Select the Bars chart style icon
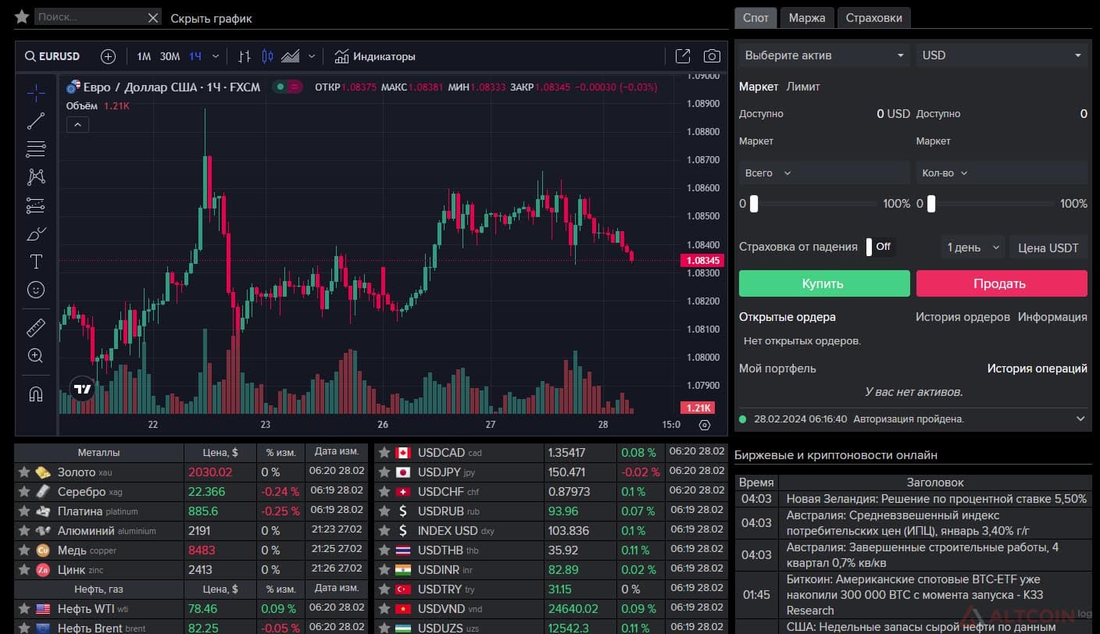The height and width of the screenshot is (634, 1100). click(245, 56)
